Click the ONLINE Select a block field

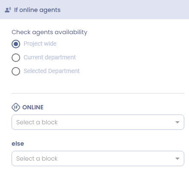click(98, 122)
